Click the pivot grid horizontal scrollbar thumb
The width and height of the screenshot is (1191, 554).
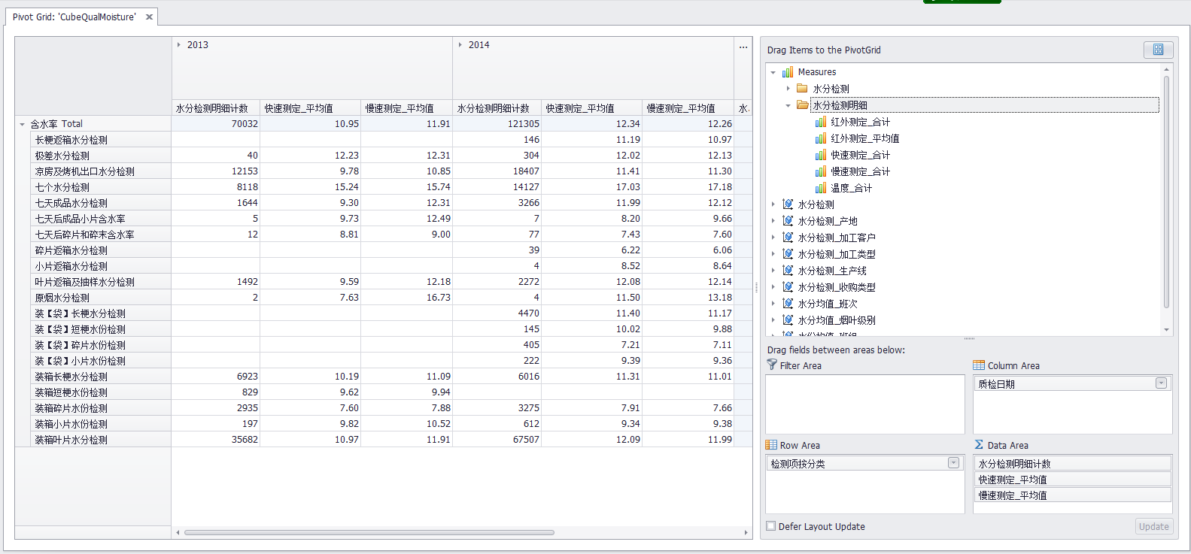[x=369, y=532]
